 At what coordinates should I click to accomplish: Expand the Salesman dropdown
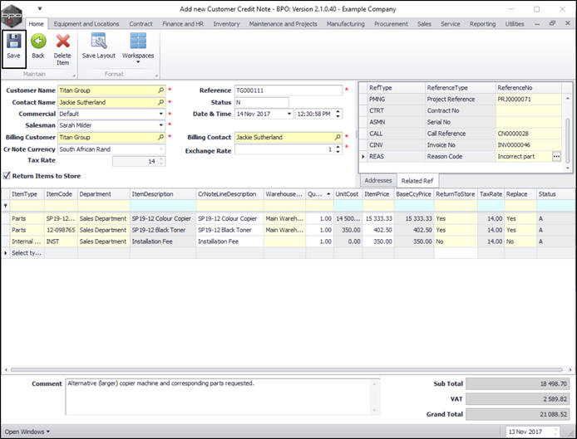coord(160,125)
